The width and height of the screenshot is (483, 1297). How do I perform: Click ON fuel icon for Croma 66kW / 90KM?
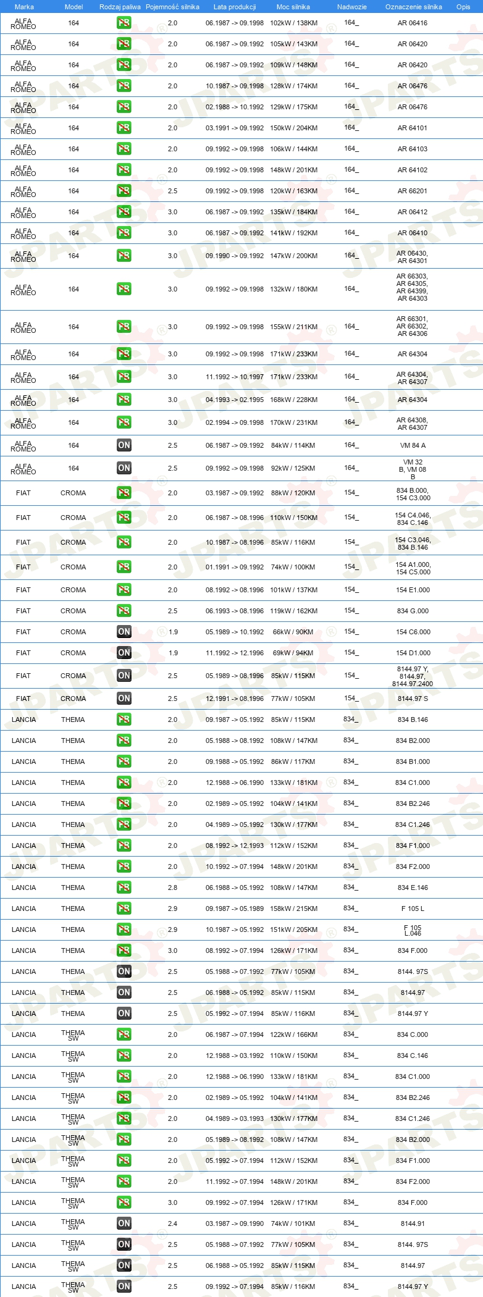pos(124,632)
